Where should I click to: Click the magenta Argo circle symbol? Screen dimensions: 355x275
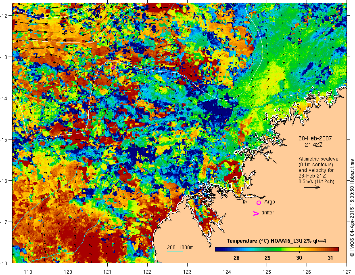259,203
